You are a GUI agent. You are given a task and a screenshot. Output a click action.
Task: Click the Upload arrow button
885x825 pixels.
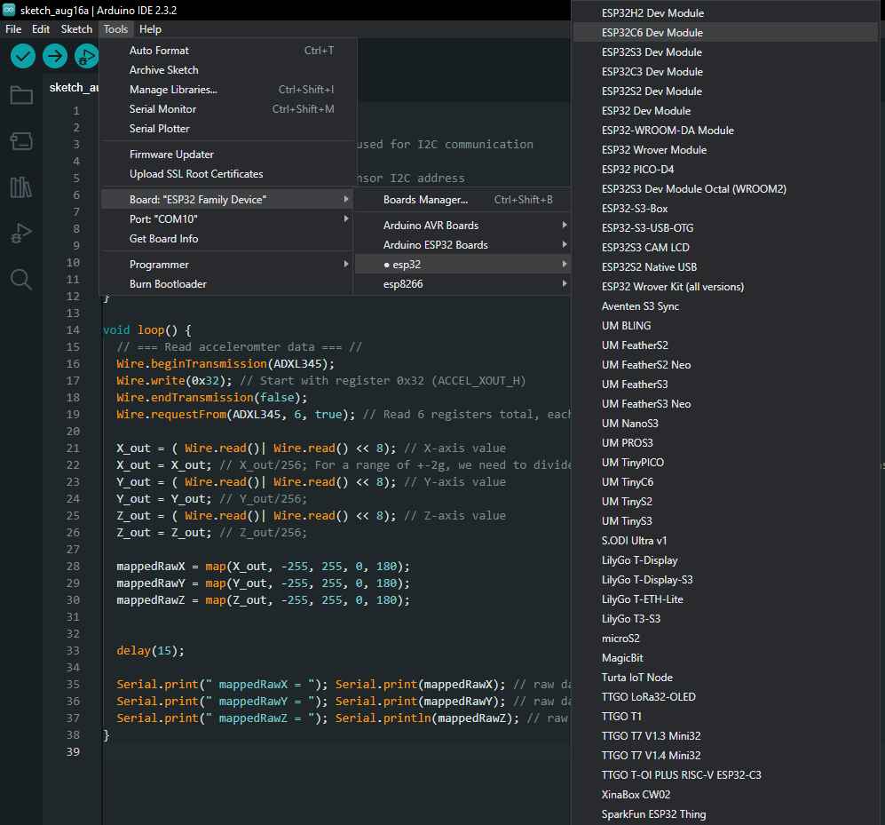(x=55, y=56)
